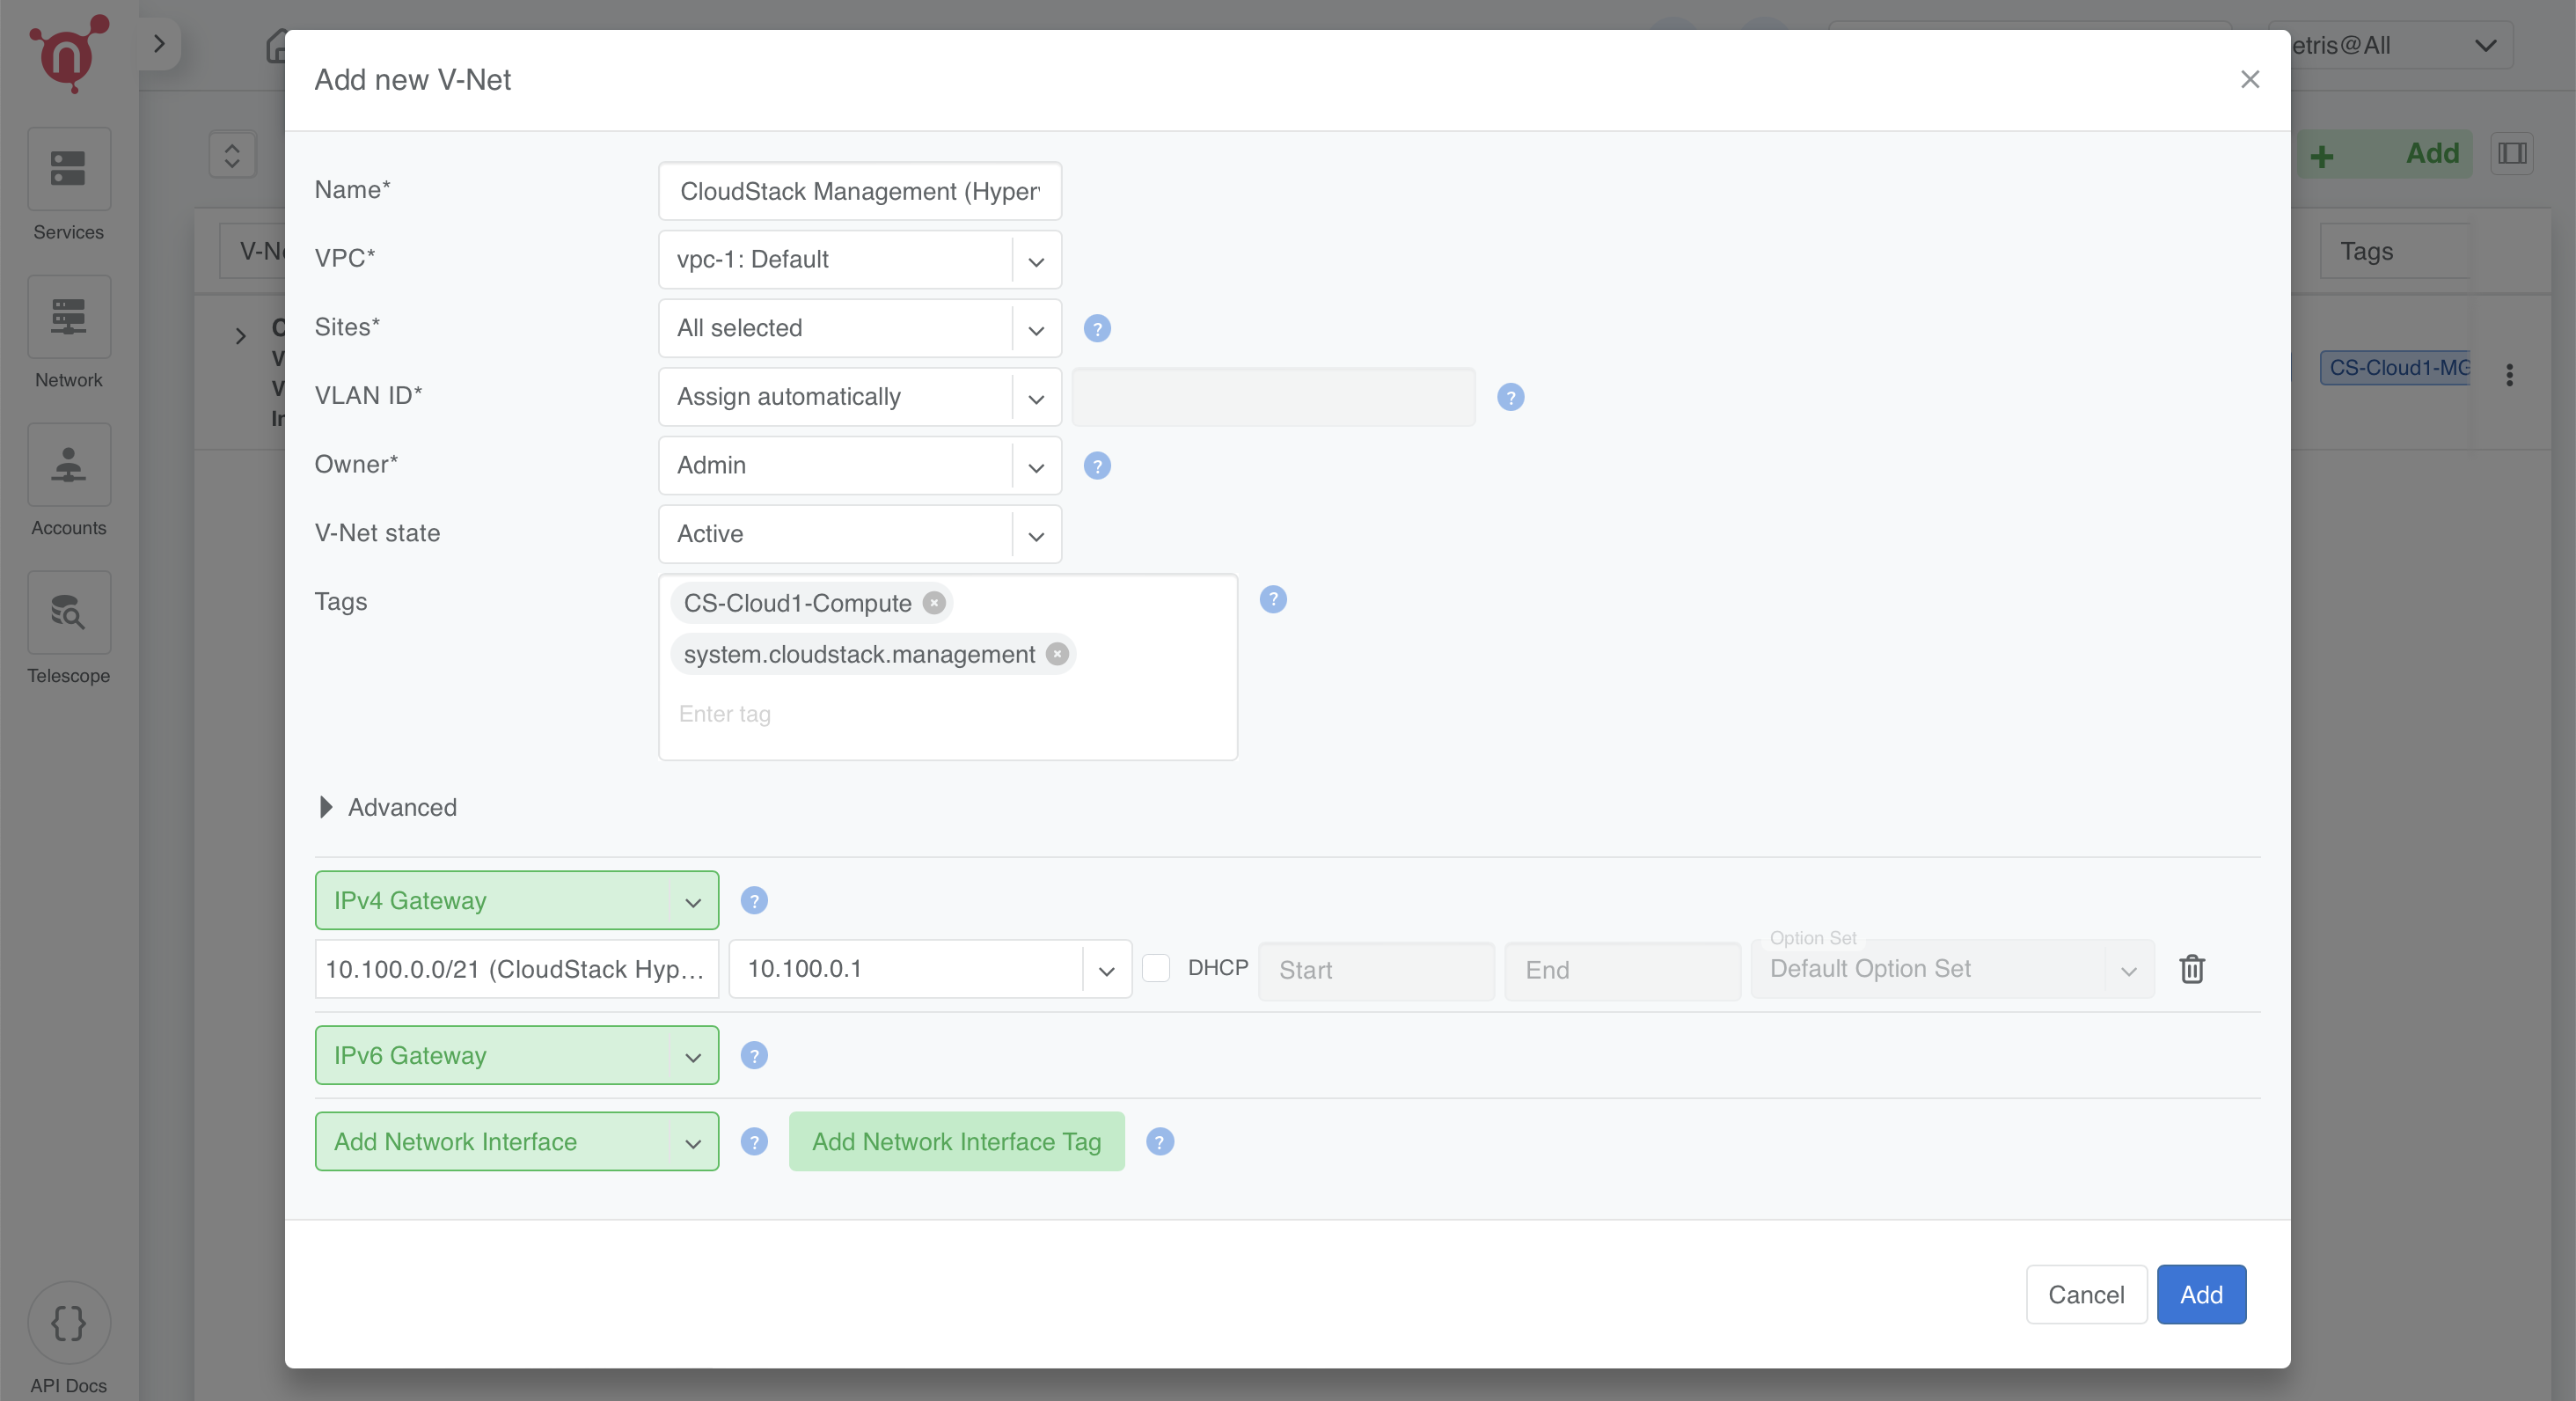Open the VLAN ID assignment dropdown
2576x1401 pixels.
[859, 397]
